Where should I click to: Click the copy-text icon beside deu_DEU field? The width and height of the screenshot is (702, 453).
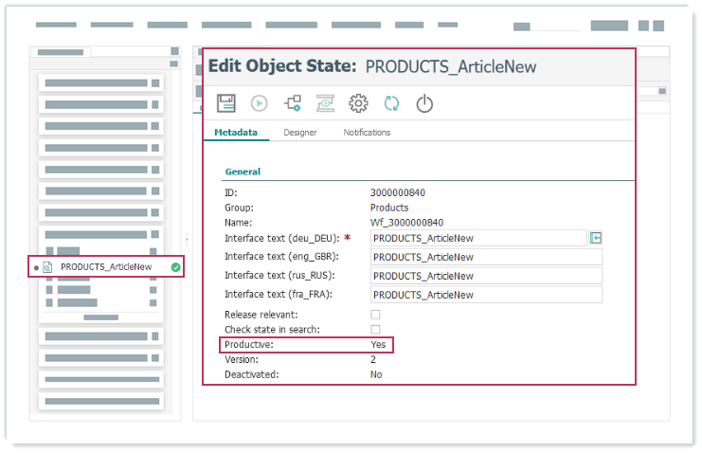(595, 238)
